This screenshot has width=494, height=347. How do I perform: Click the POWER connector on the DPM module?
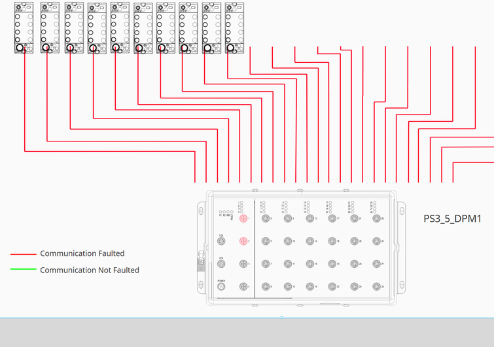tap(221, 287)
